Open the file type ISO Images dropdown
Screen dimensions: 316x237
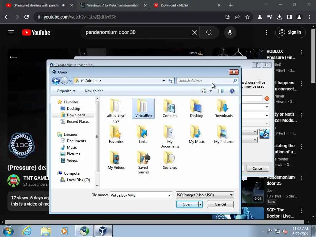(x=205, y=195)
